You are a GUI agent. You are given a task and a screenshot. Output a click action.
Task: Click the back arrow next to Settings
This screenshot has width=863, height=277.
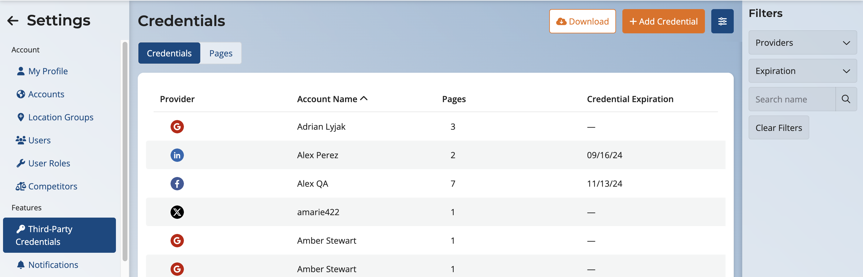(13, 21)
